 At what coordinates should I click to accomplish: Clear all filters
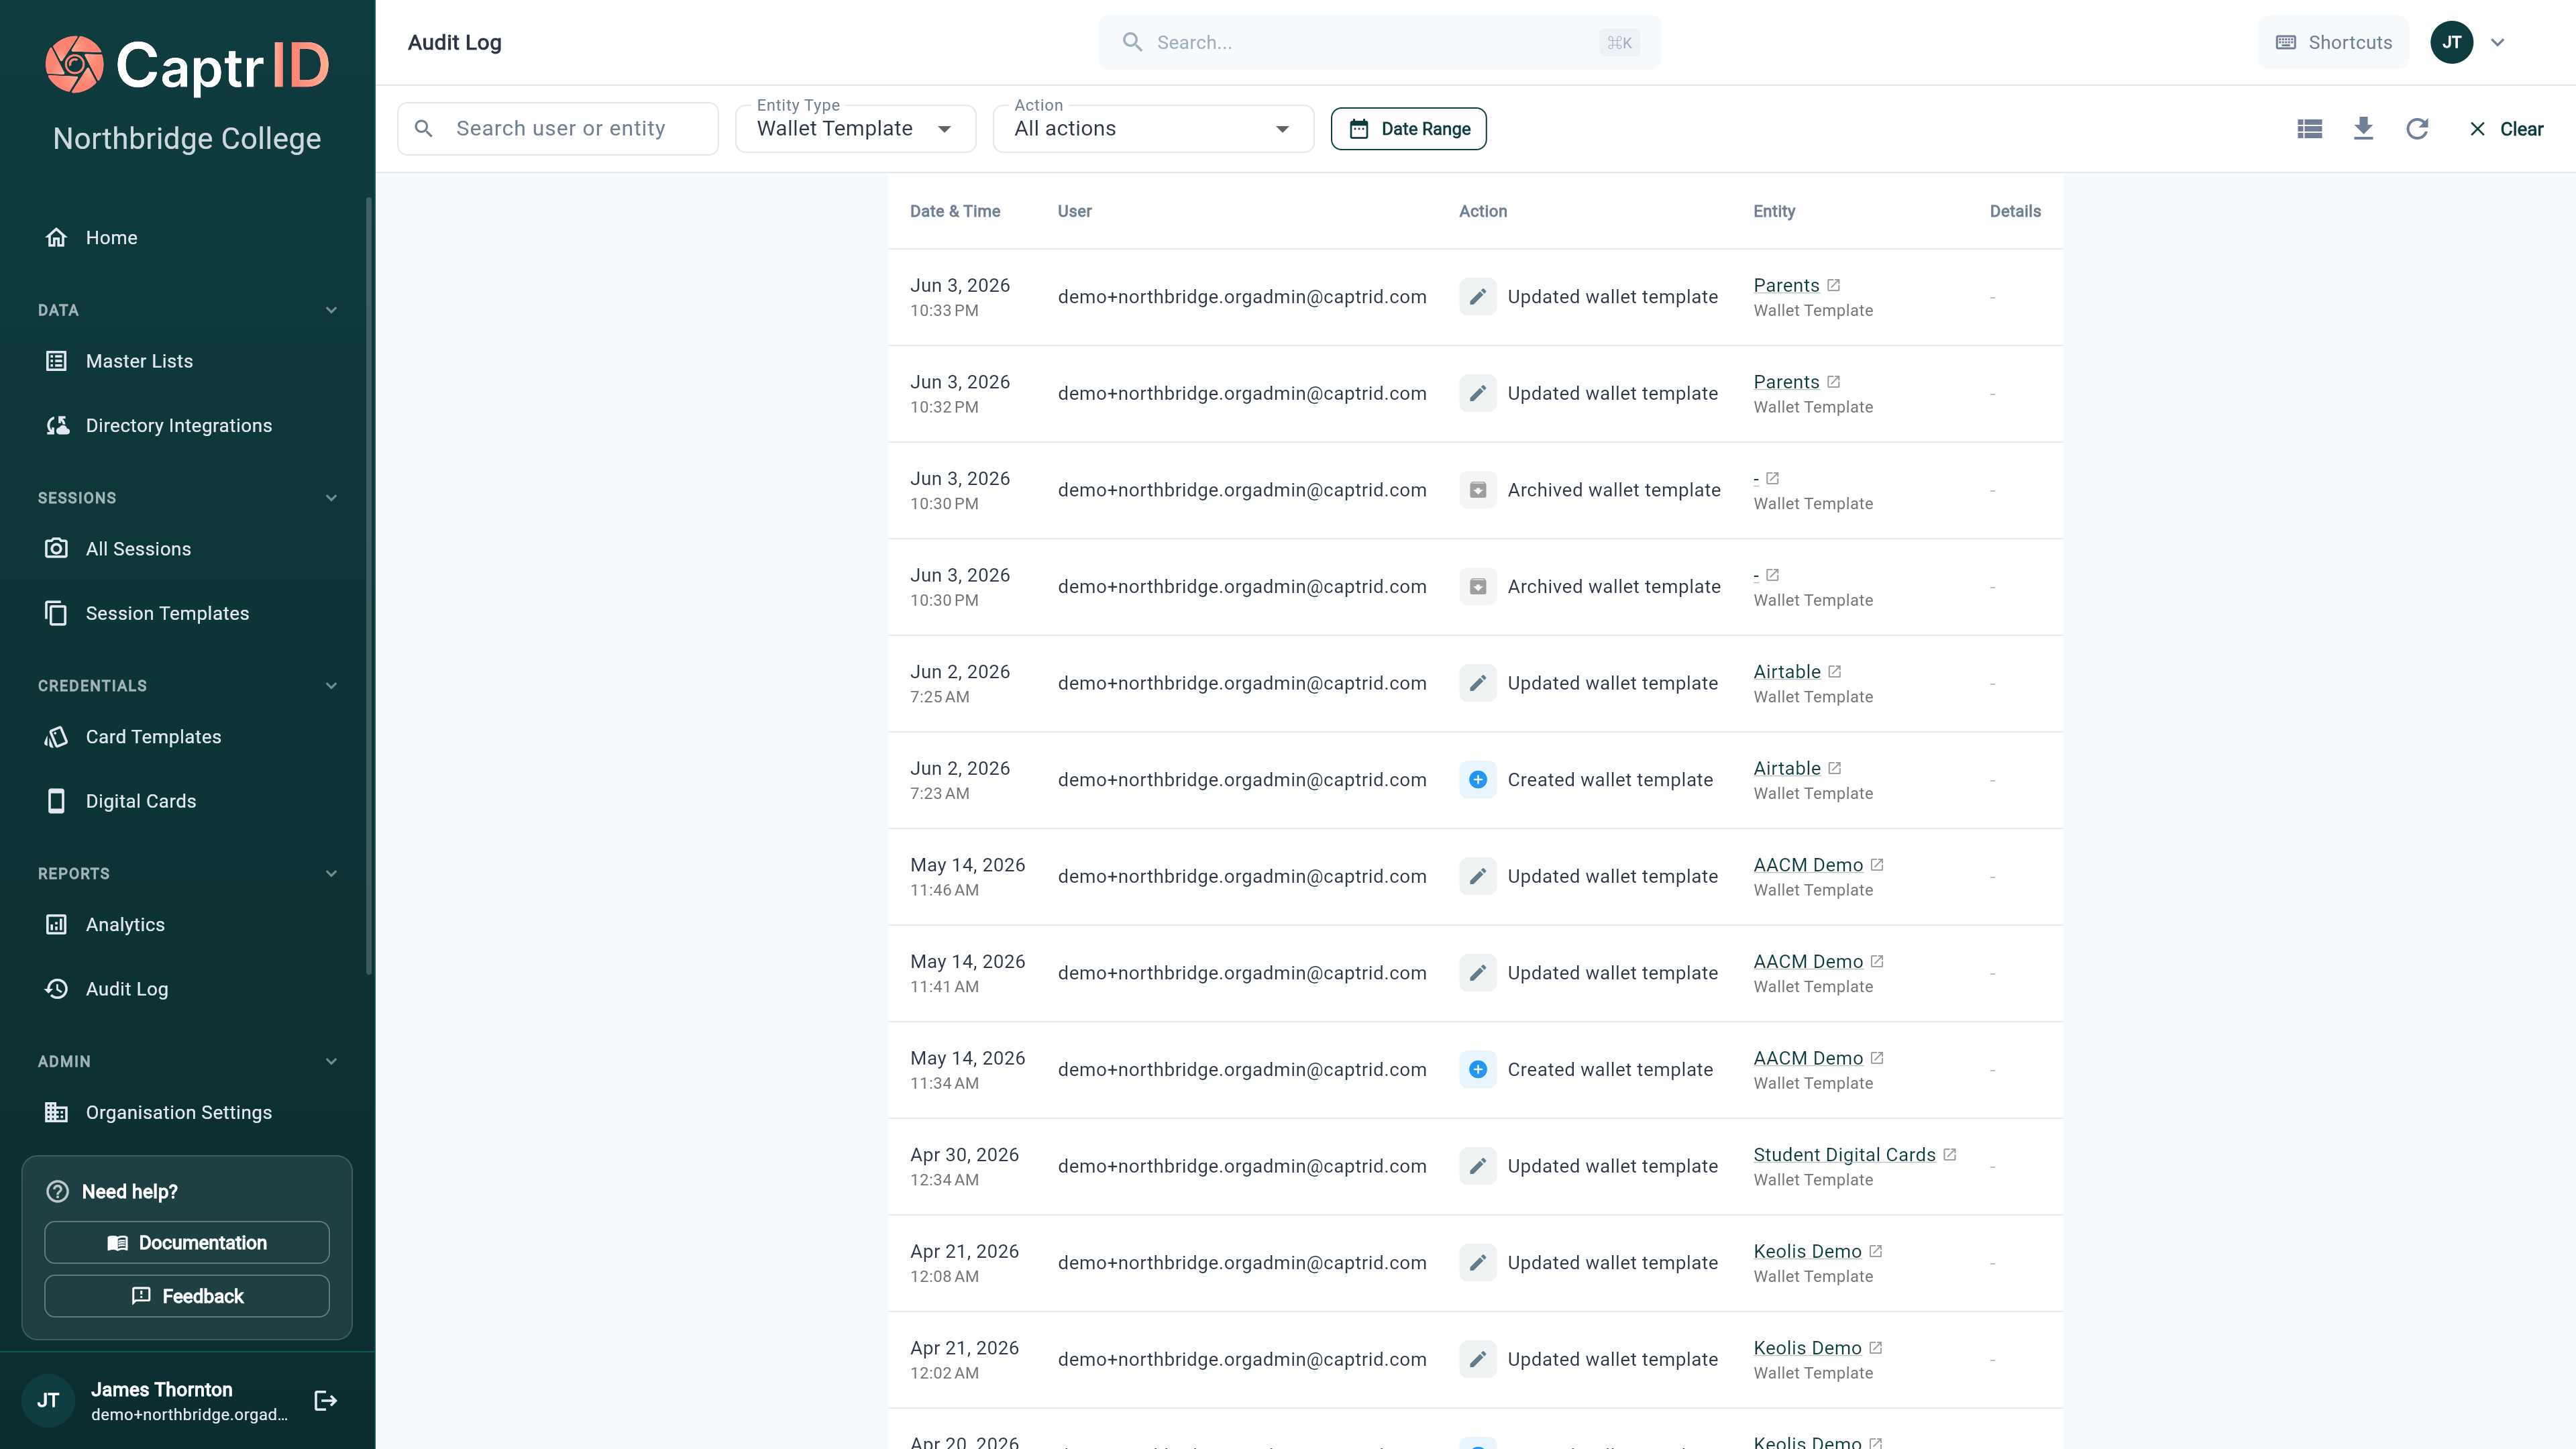point(2506,128)
